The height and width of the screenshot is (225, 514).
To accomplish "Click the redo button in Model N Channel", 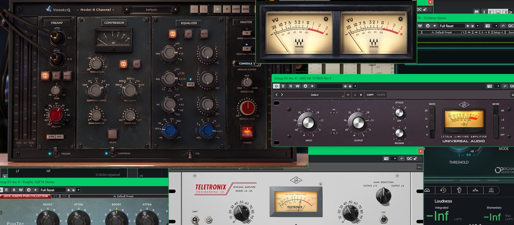I will pos(204,9).
